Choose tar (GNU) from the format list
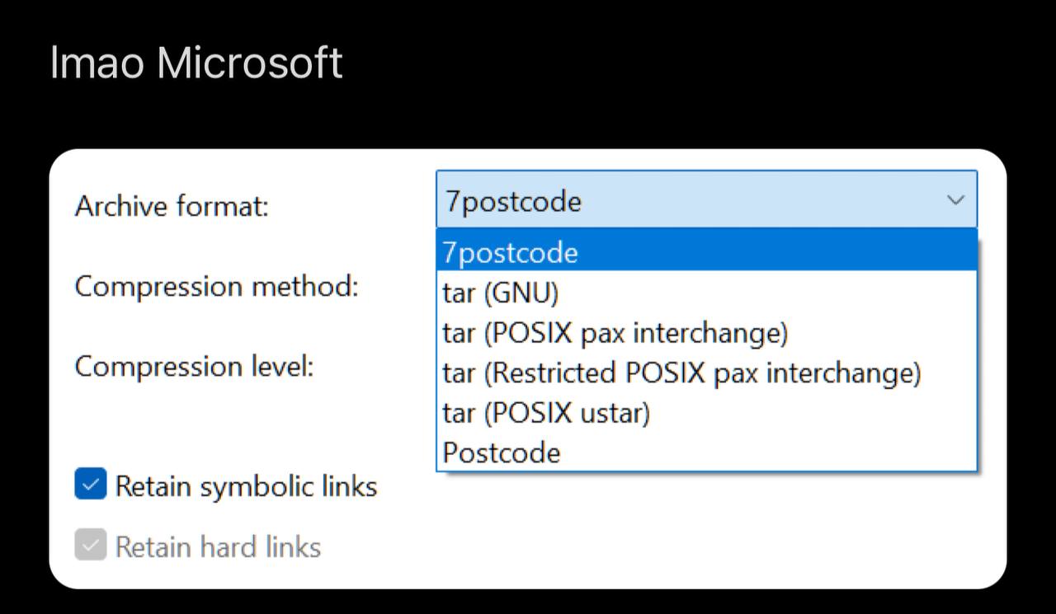Screen dimensions: 1056x614 (x=706, y=292)
